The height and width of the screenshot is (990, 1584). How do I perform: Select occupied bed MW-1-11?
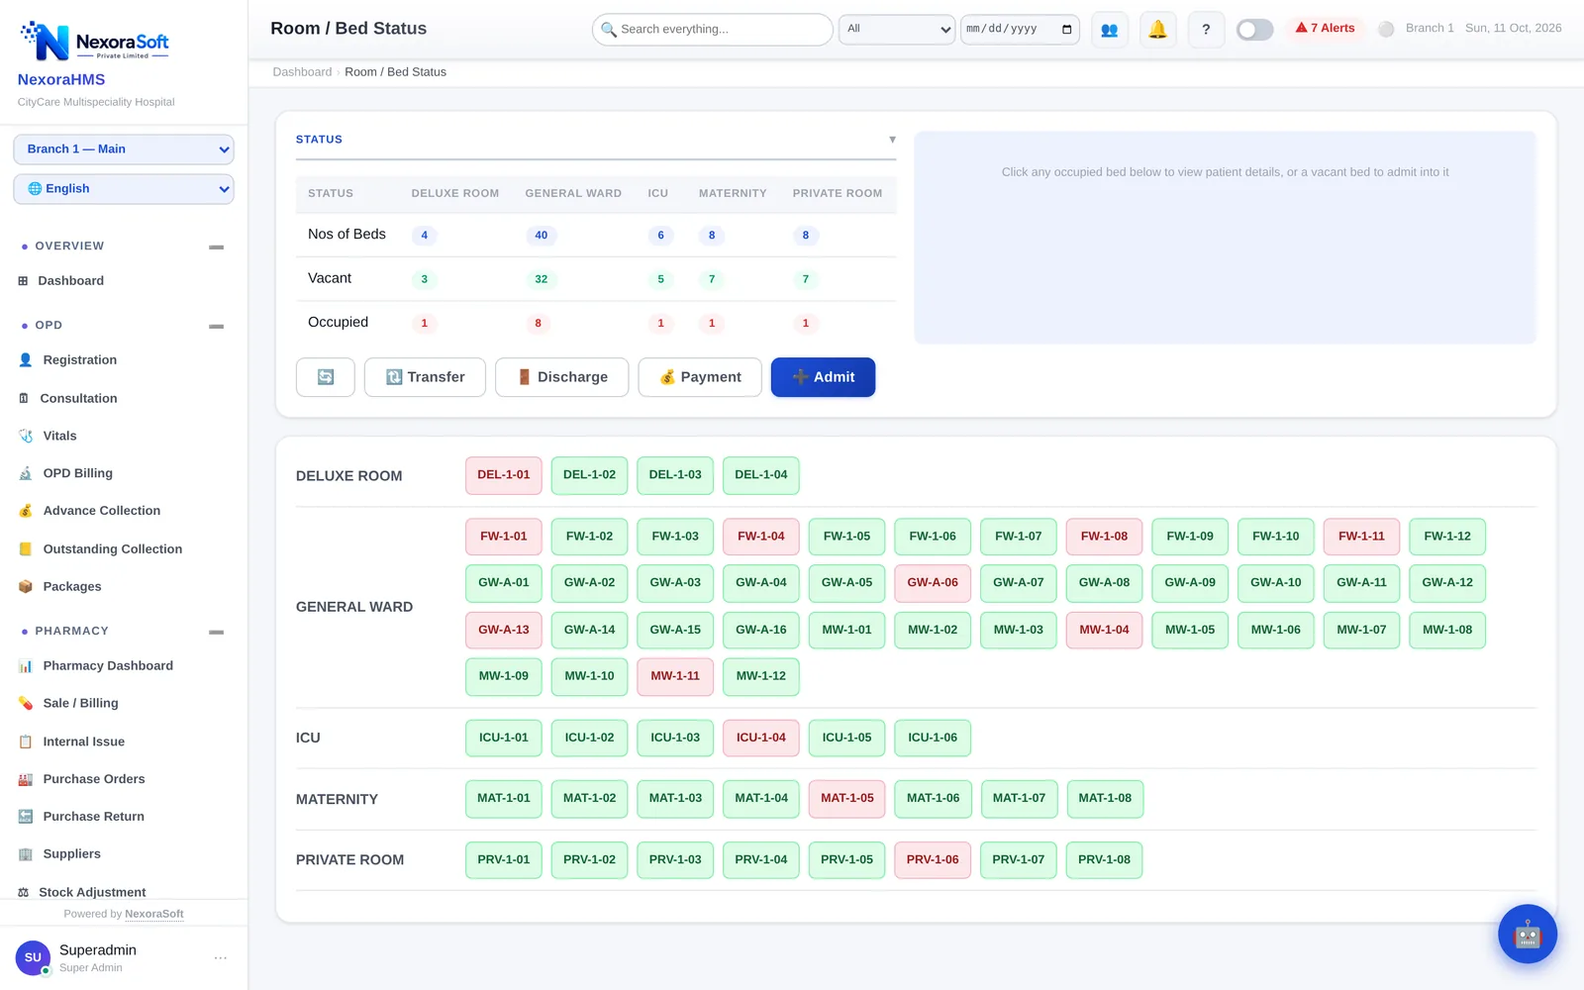675,676
